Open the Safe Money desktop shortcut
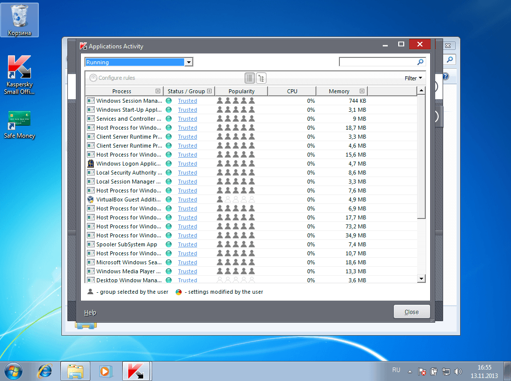The width and height of the screenshot is (511, 381). pos(19,125)
